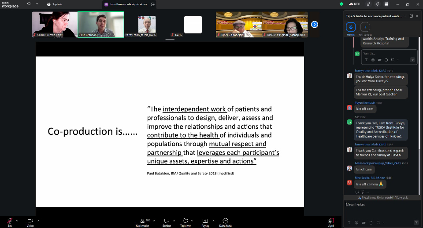Unmute the microphone with the Ses button
This screenshot has height=228, width=423.
pyautogui.click(x=9, y=221)
